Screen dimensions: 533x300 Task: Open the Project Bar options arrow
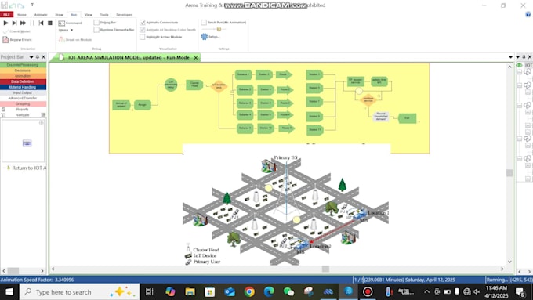point(31,57)
